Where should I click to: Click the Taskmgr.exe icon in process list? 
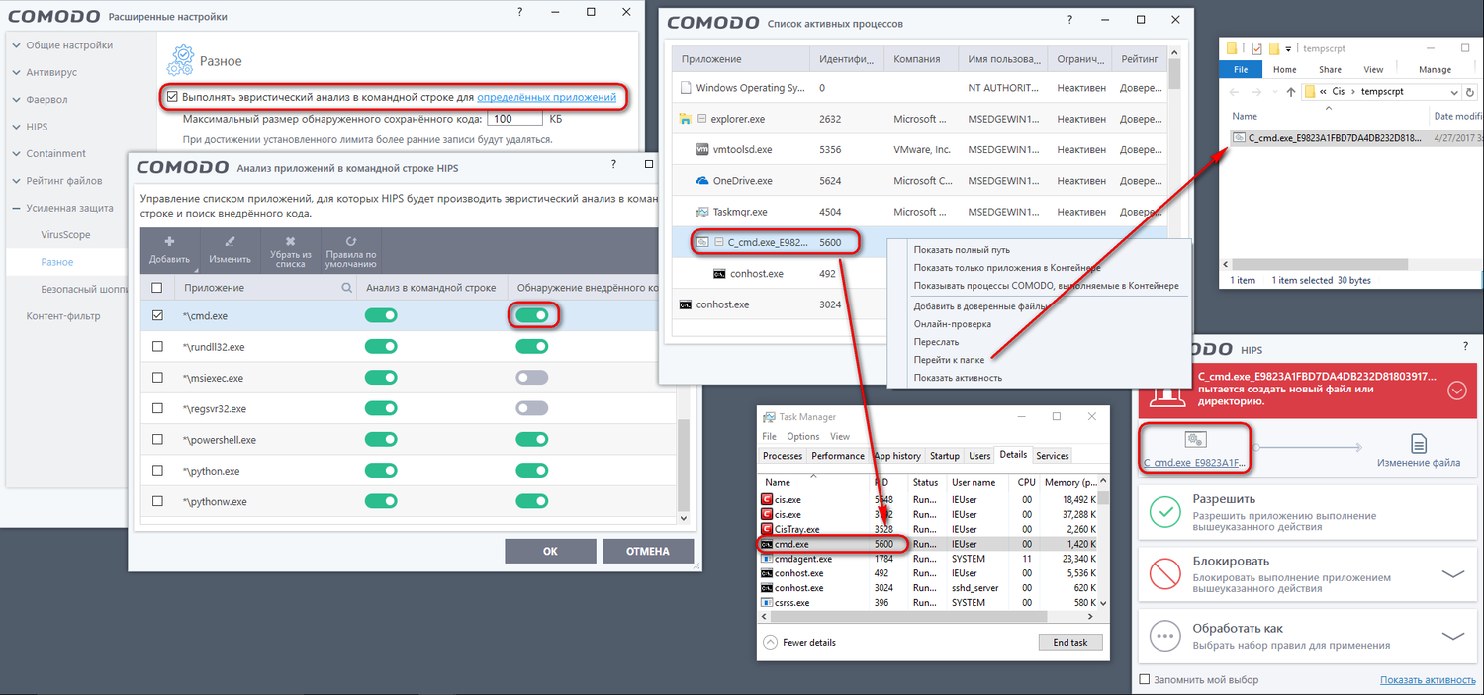(702, 212)
